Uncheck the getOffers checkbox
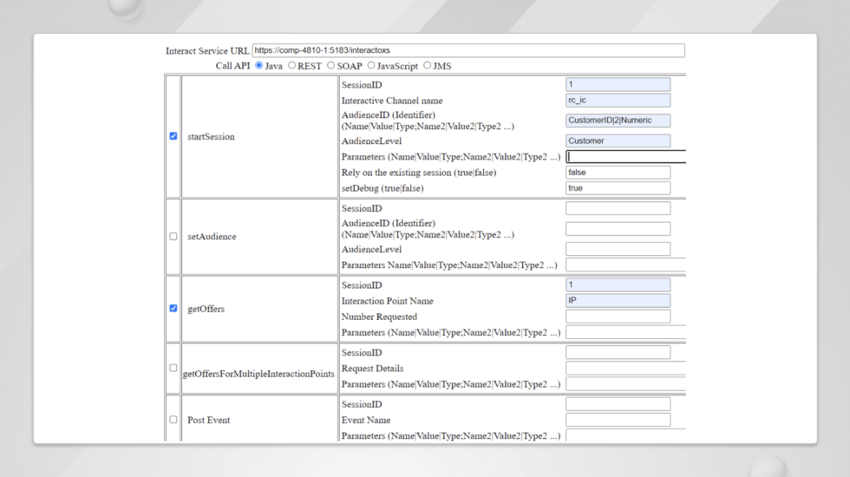The image size is (850, 477). point(173,308)
